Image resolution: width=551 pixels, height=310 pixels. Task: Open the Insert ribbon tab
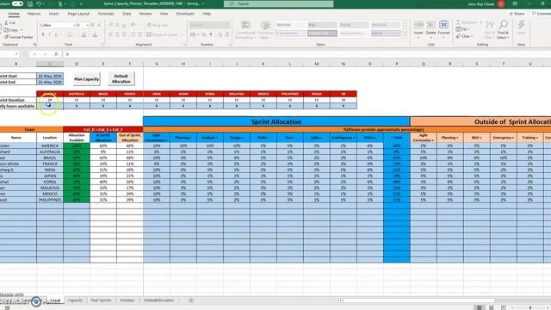coord(53,14)
